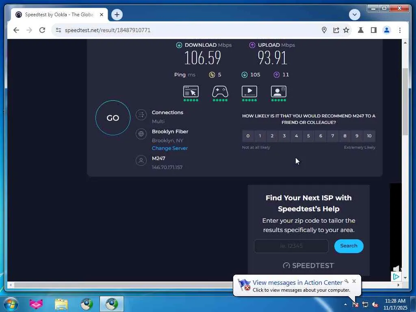The width and height of the screenshot is (416, 312).
Task: Click the zip code input field
Action: click(291, 246)
